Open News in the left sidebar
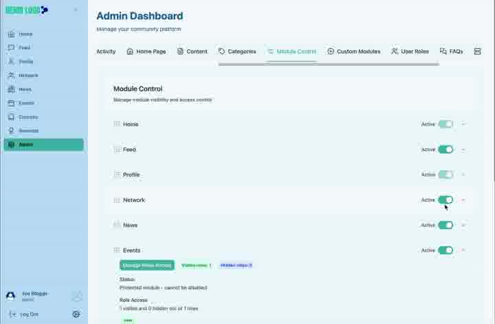 tap(43, 89)
